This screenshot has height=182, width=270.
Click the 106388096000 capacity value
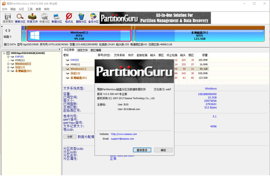pos(207,94)
